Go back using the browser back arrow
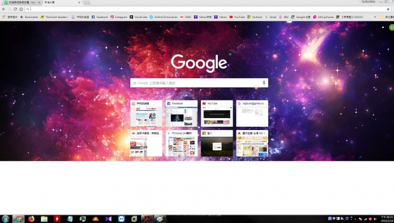 click(3, 9)
